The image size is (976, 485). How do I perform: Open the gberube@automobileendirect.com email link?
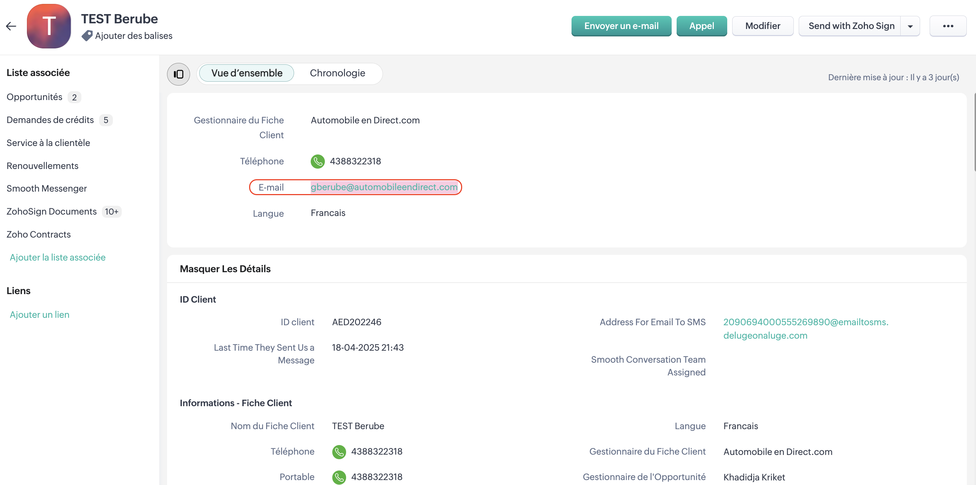tap(384, 187)
